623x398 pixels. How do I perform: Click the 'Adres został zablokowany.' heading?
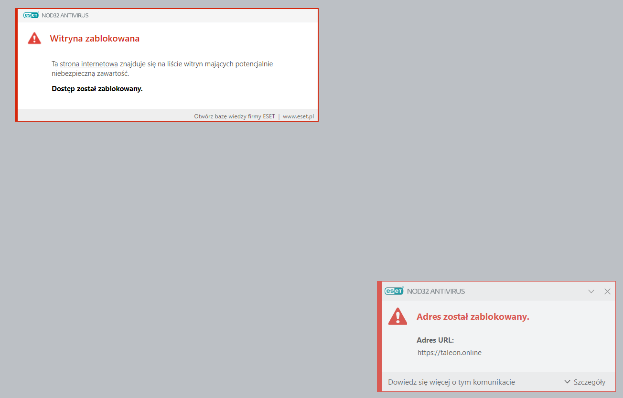pyautogui.click(x=473, y=317)
